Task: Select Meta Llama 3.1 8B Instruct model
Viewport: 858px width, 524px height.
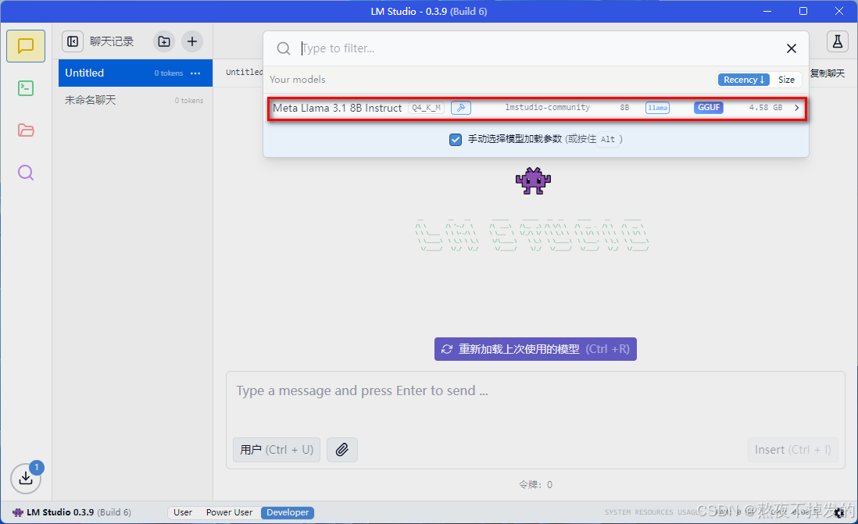Action: coord(537,108)
